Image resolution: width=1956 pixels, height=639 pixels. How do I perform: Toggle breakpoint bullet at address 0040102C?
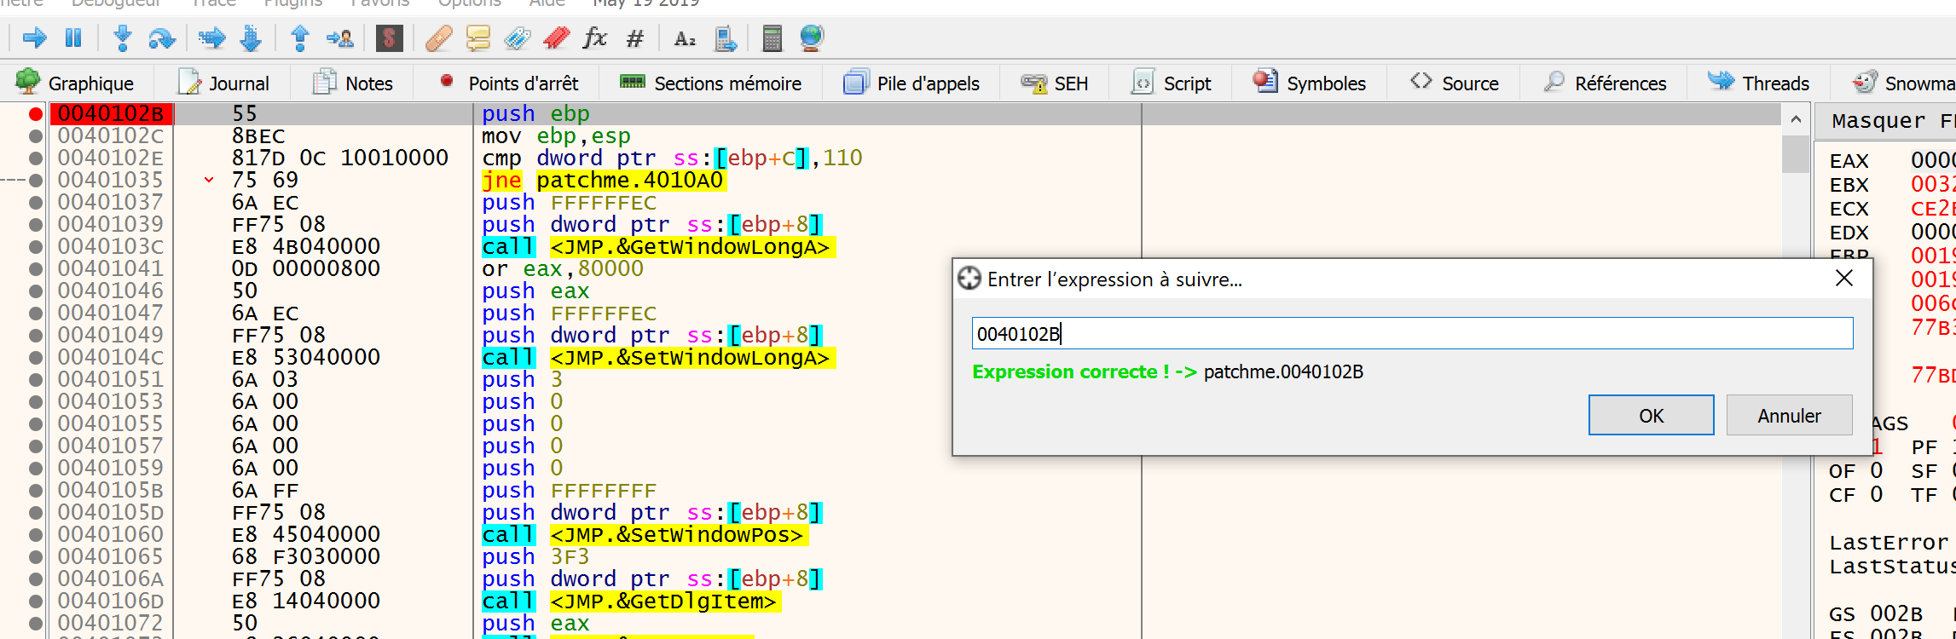point(35,135)
